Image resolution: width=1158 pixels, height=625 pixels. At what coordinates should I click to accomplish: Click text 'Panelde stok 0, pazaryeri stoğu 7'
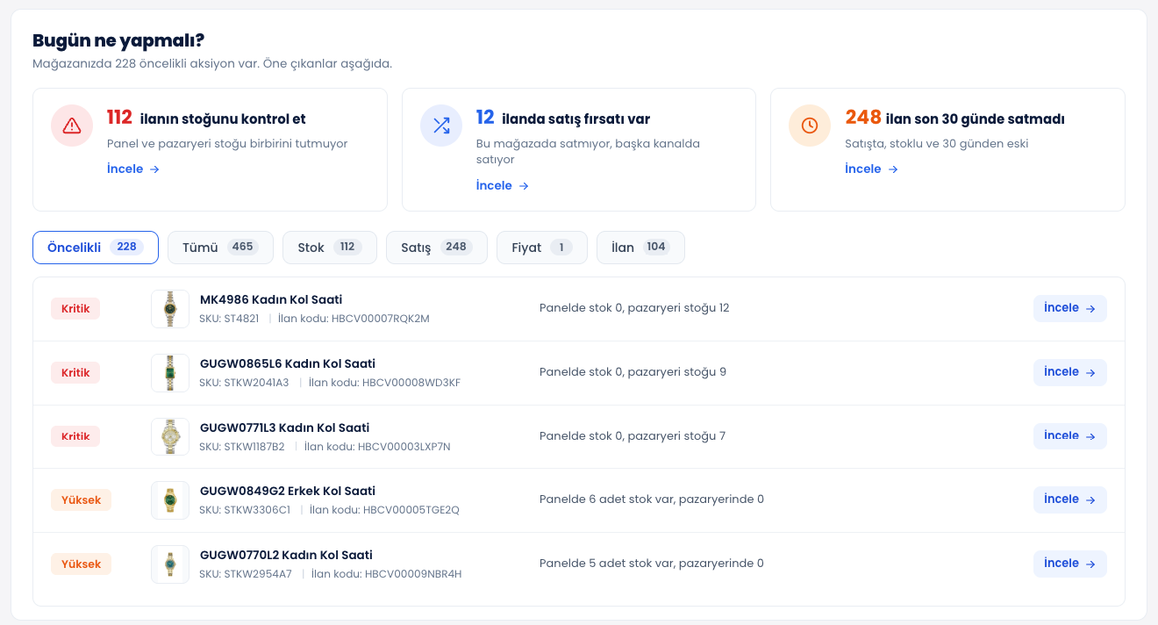coord(633,436)
